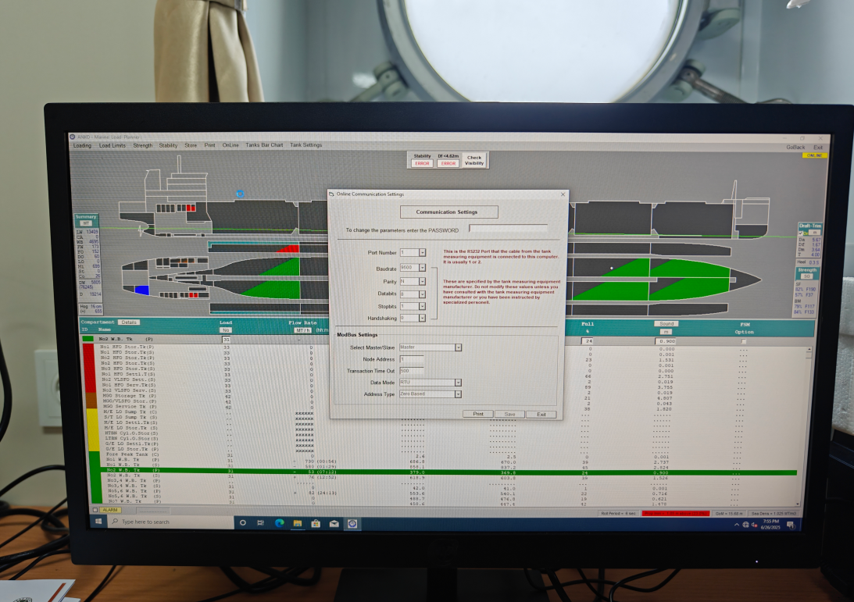
Task: Open File Explorer from the taskbar
Action: point(298,522)
